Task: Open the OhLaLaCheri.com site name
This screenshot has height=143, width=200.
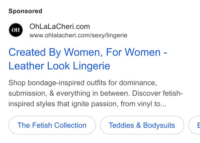Action: 60,27
